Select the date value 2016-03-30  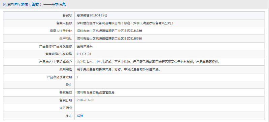(x=86, y=100)
